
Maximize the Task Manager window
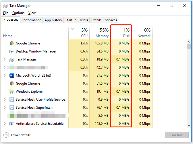click(171, 5)
